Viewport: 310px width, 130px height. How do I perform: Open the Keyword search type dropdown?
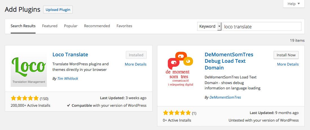tap(209, 26)
